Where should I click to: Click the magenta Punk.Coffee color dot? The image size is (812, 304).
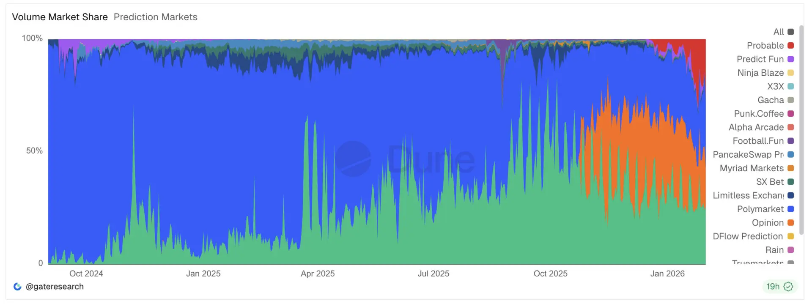(790, 114)
